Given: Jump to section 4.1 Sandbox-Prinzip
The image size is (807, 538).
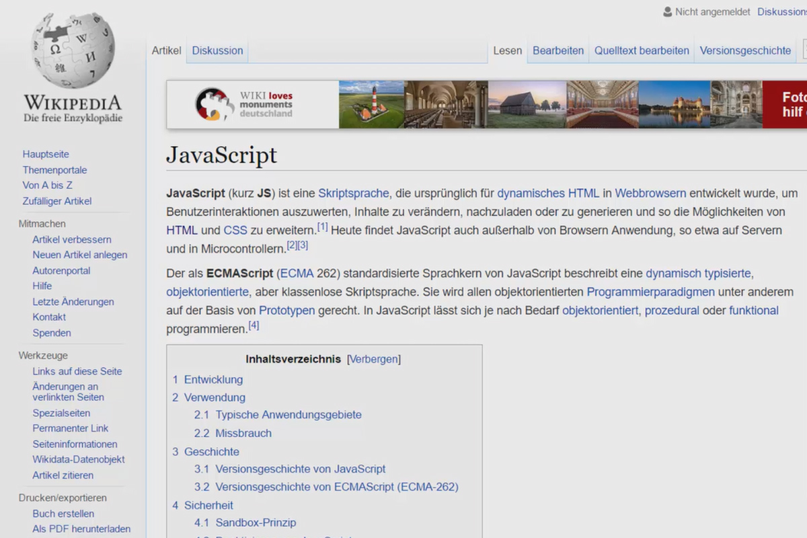Looking at the screenshot, I should (245, 523).
